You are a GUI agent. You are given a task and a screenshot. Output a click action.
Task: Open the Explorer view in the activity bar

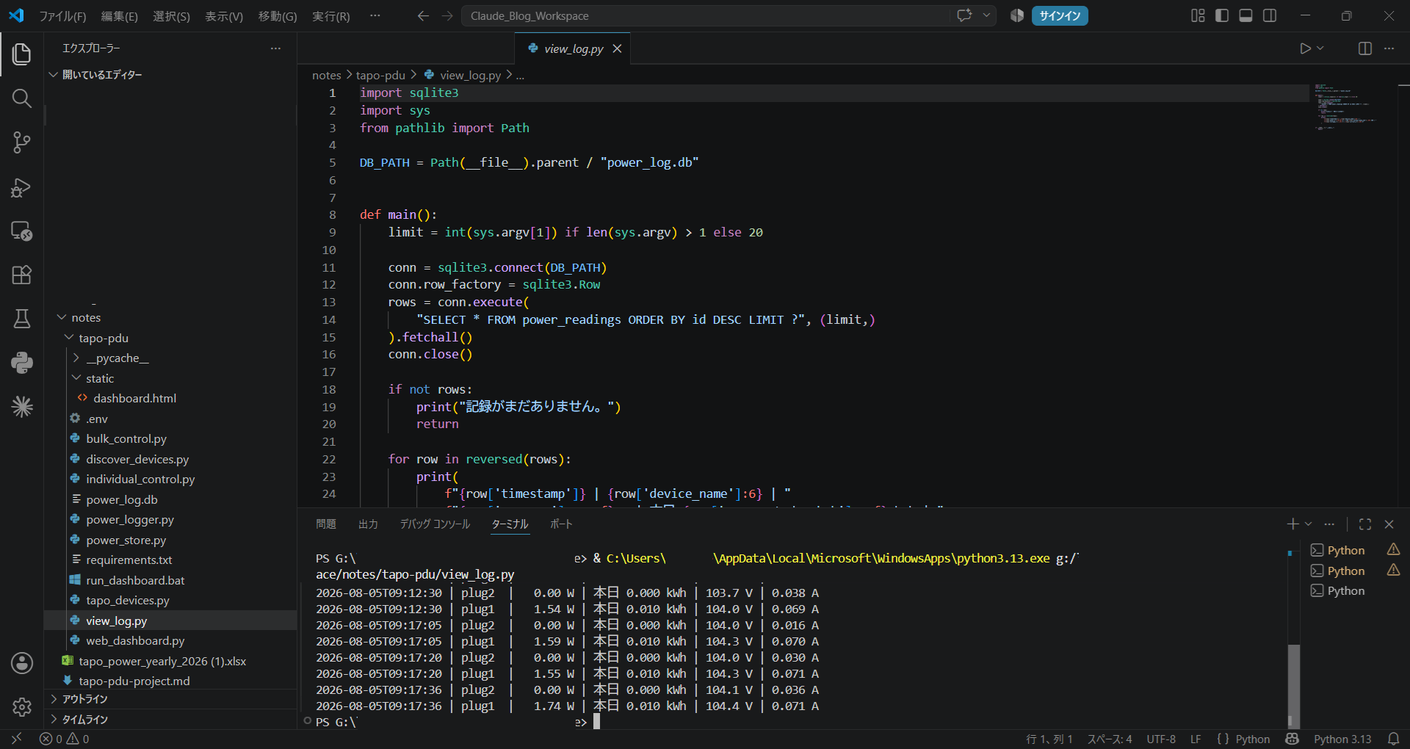pos(22,54)
